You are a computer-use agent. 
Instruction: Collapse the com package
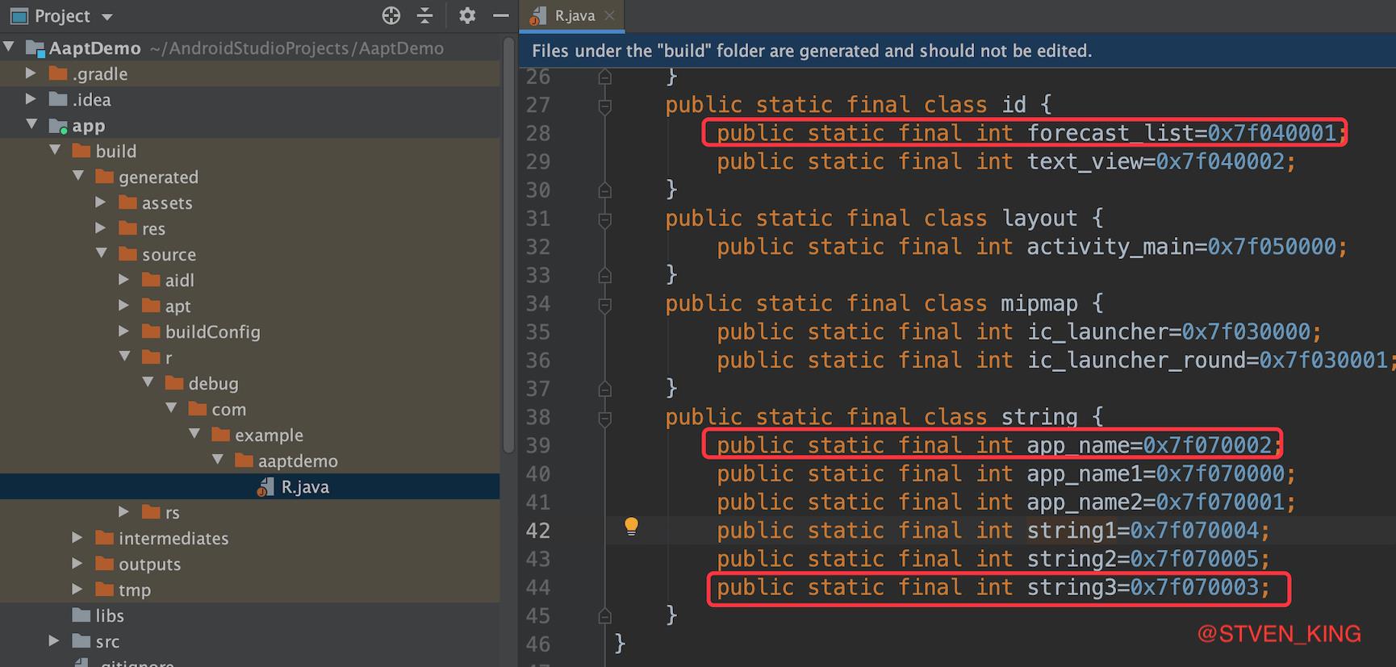pyautogui.click(x=171, y=408)
